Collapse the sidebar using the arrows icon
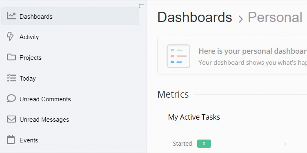The height and width of the screenshot is (153, 307). coord(141,6)
